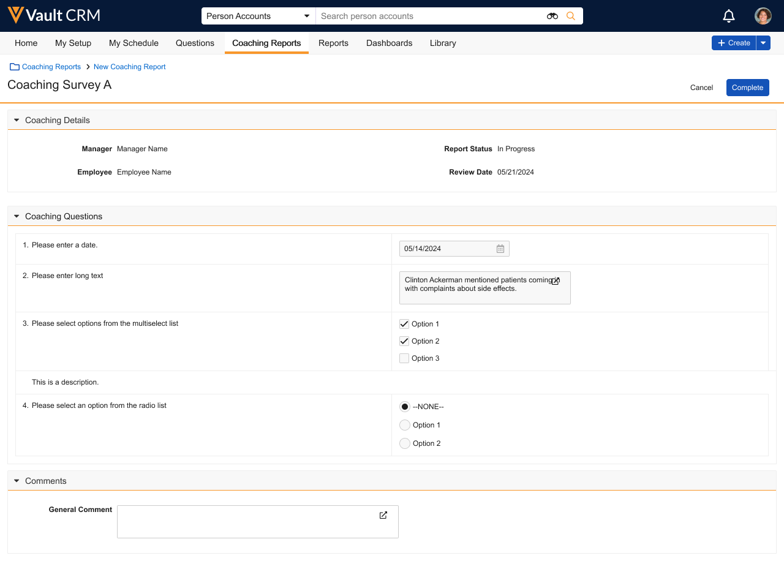The height and width of the screenshot is (561, 784).
Task: Open calendar picker for date question
Action: click(x=500, y=249)
